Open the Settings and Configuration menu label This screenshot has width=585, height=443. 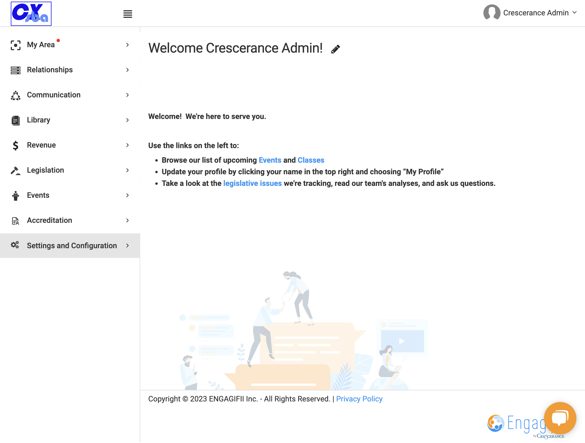(72, 246)
